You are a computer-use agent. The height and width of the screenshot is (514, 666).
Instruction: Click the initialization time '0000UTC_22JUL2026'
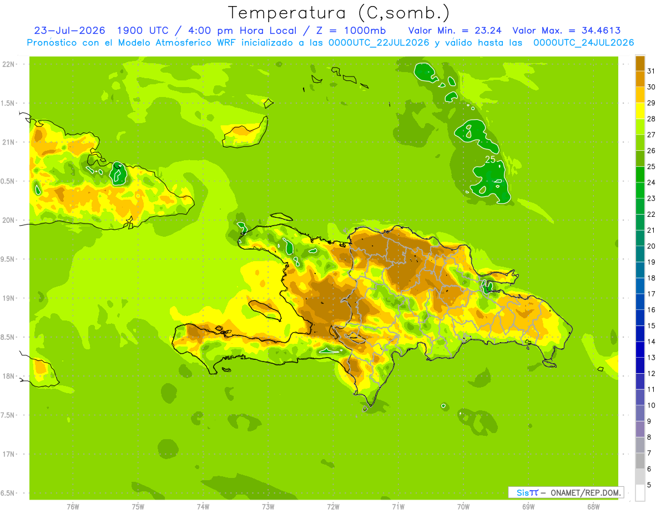tap(379, 43)
